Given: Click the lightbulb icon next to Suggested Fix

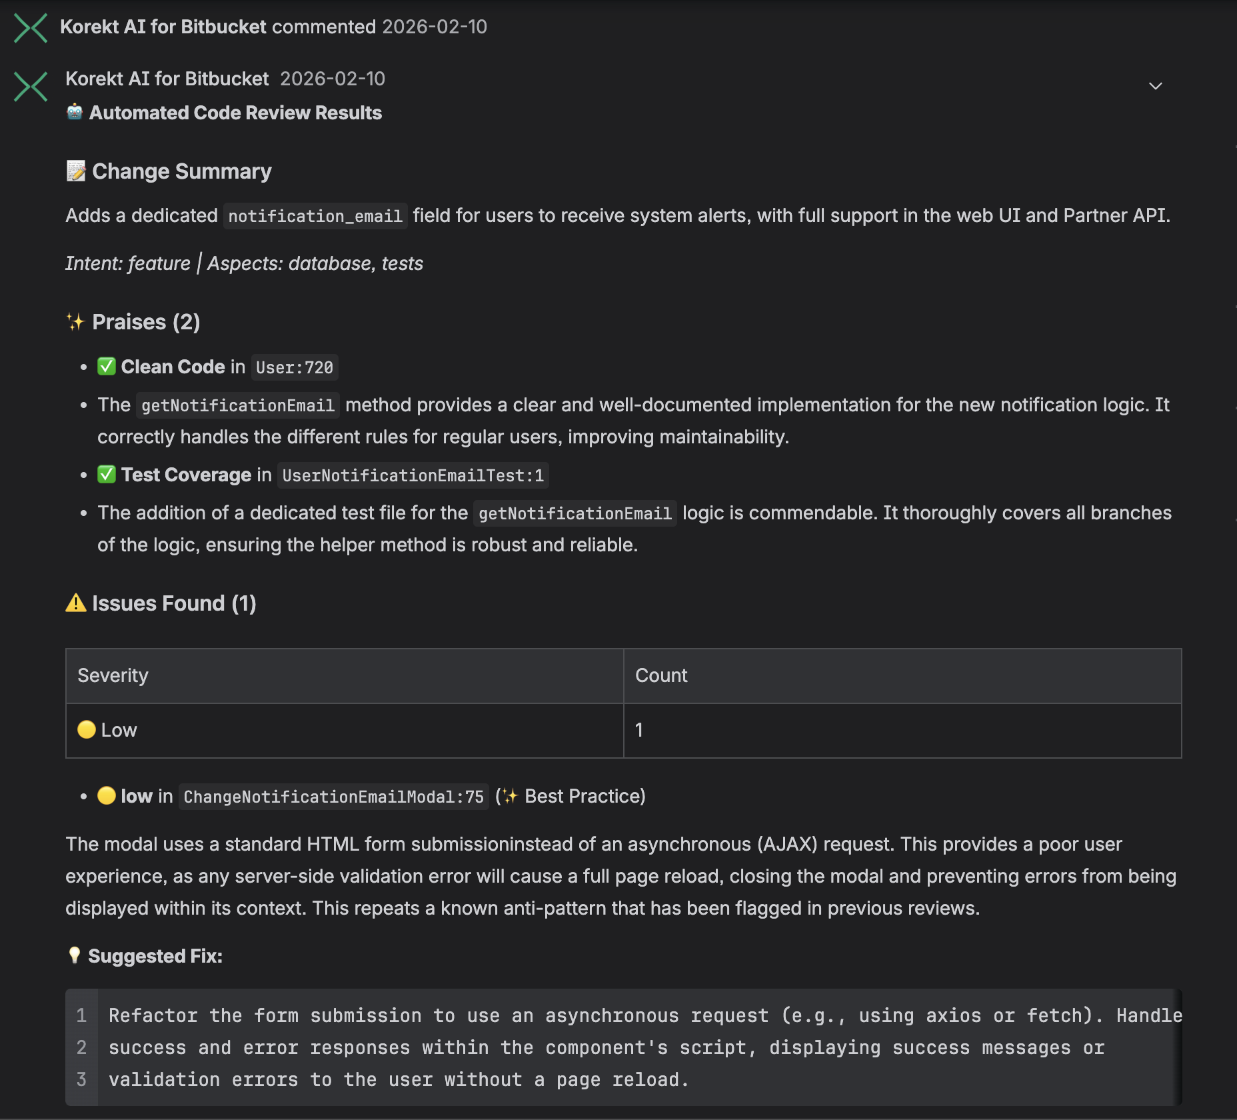Looking at the screenshot, I should [74, 955].
